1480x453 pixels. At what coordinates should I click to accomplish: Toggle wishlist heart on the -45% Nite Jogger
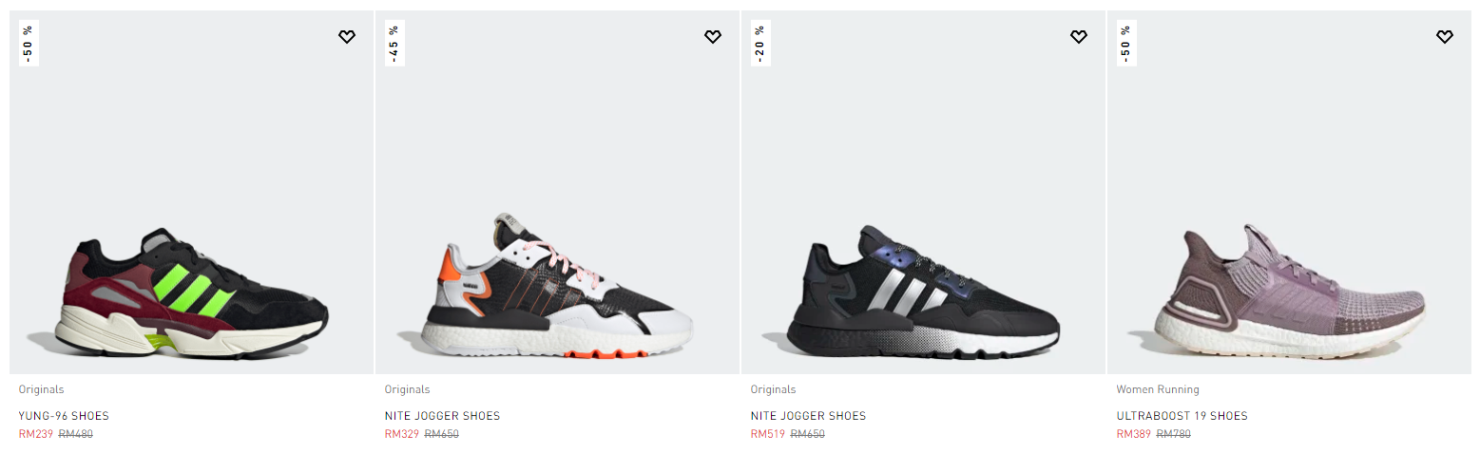click(x=713, y=37)
